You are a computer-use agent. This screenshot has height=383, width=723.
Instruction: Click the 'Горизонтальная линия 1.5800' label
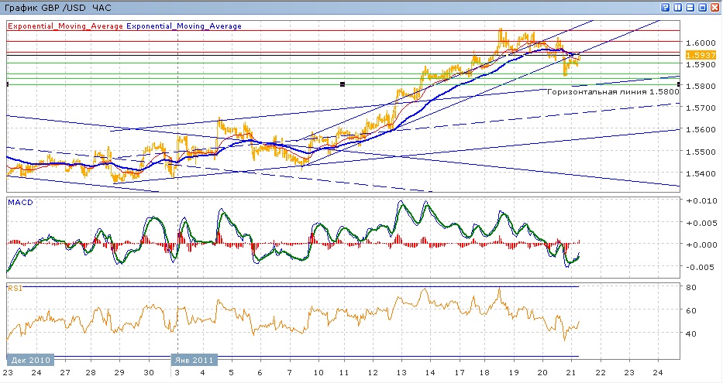[x=613, y=91]
